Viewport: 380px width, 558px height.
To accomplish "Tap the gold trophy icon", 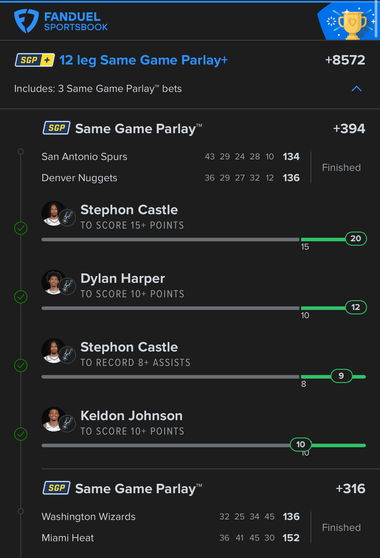I will coord(352,24).
